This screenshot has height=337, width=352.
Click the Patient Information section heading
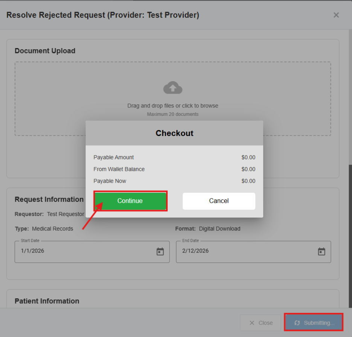(47, 301)
